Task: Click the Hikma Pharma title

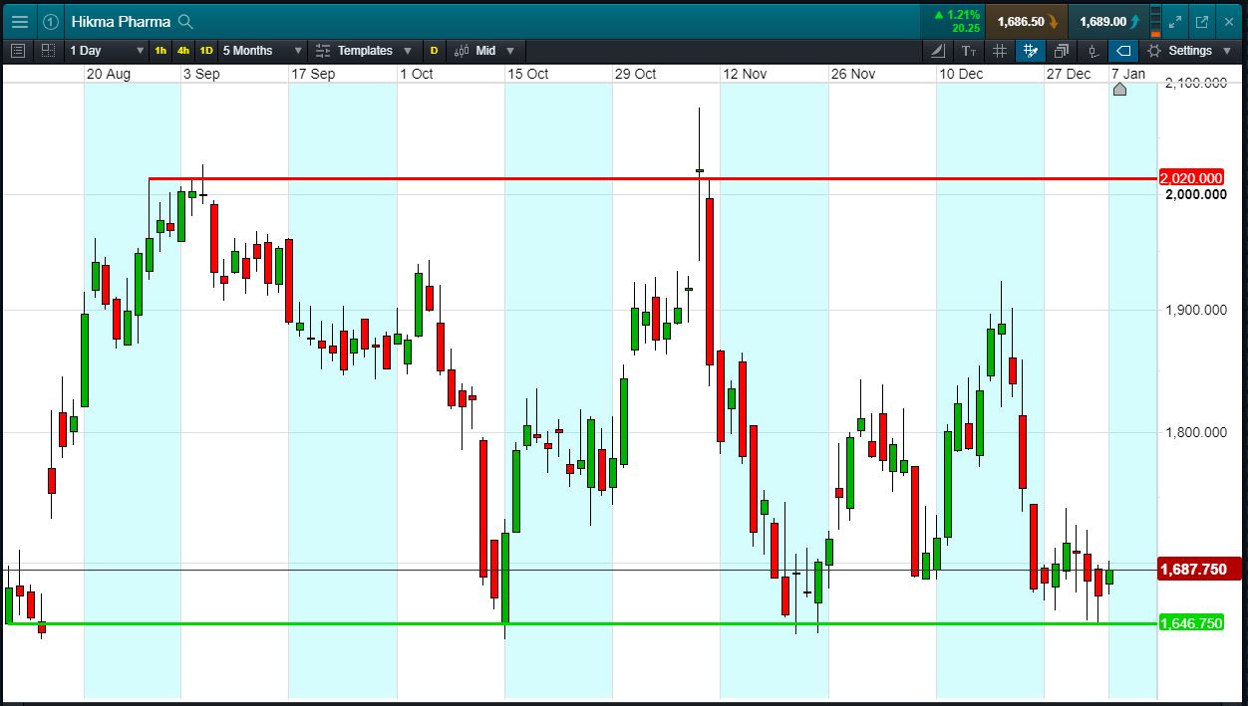Action: pos(121,22)
